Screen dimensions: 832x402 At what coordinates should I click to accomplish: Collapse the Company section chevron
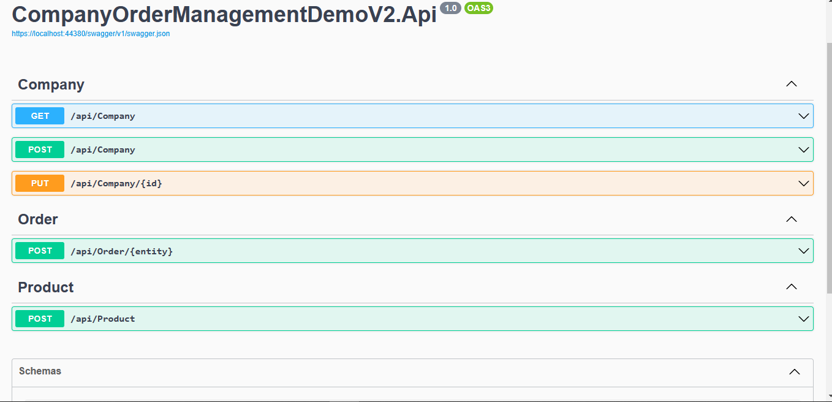pos(792,84)
